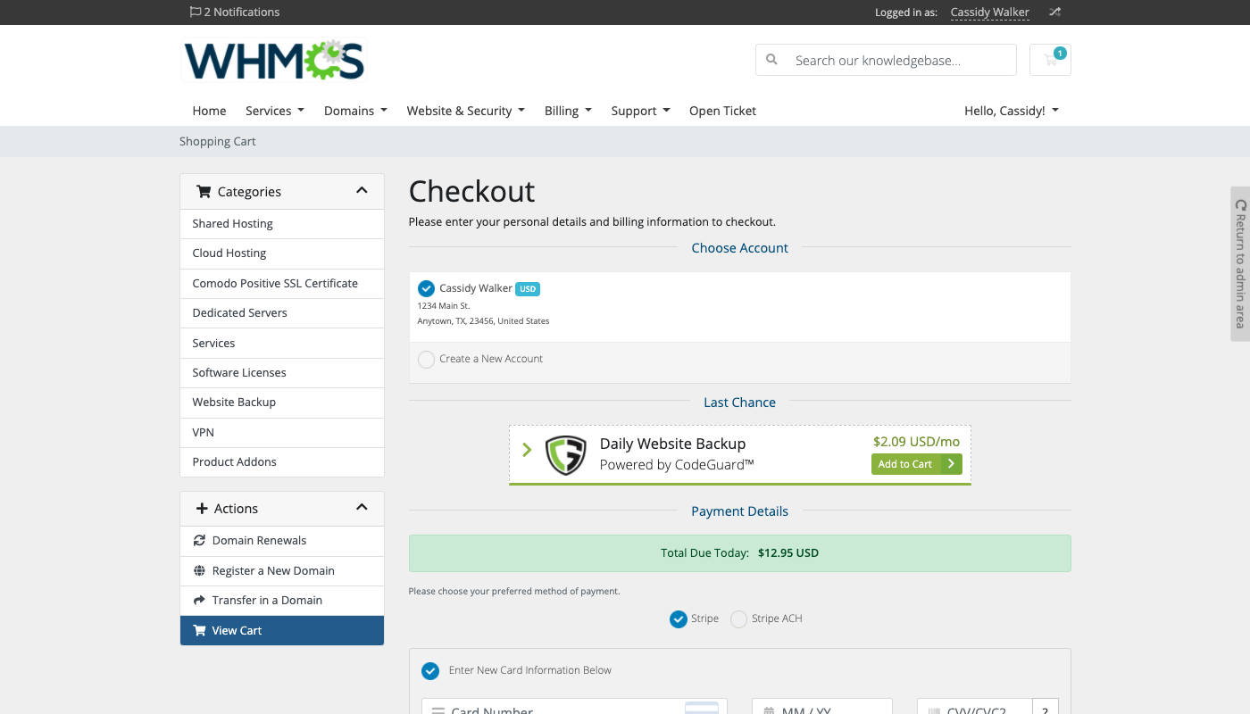This screenshot has height=714, width=1250.
Task: Click the knowledgebase search magnifier icon
Action: point(772,60)
